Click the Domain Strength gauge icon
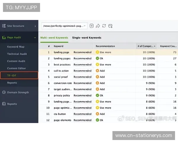The image size is (178, 143). pos(4,92)
